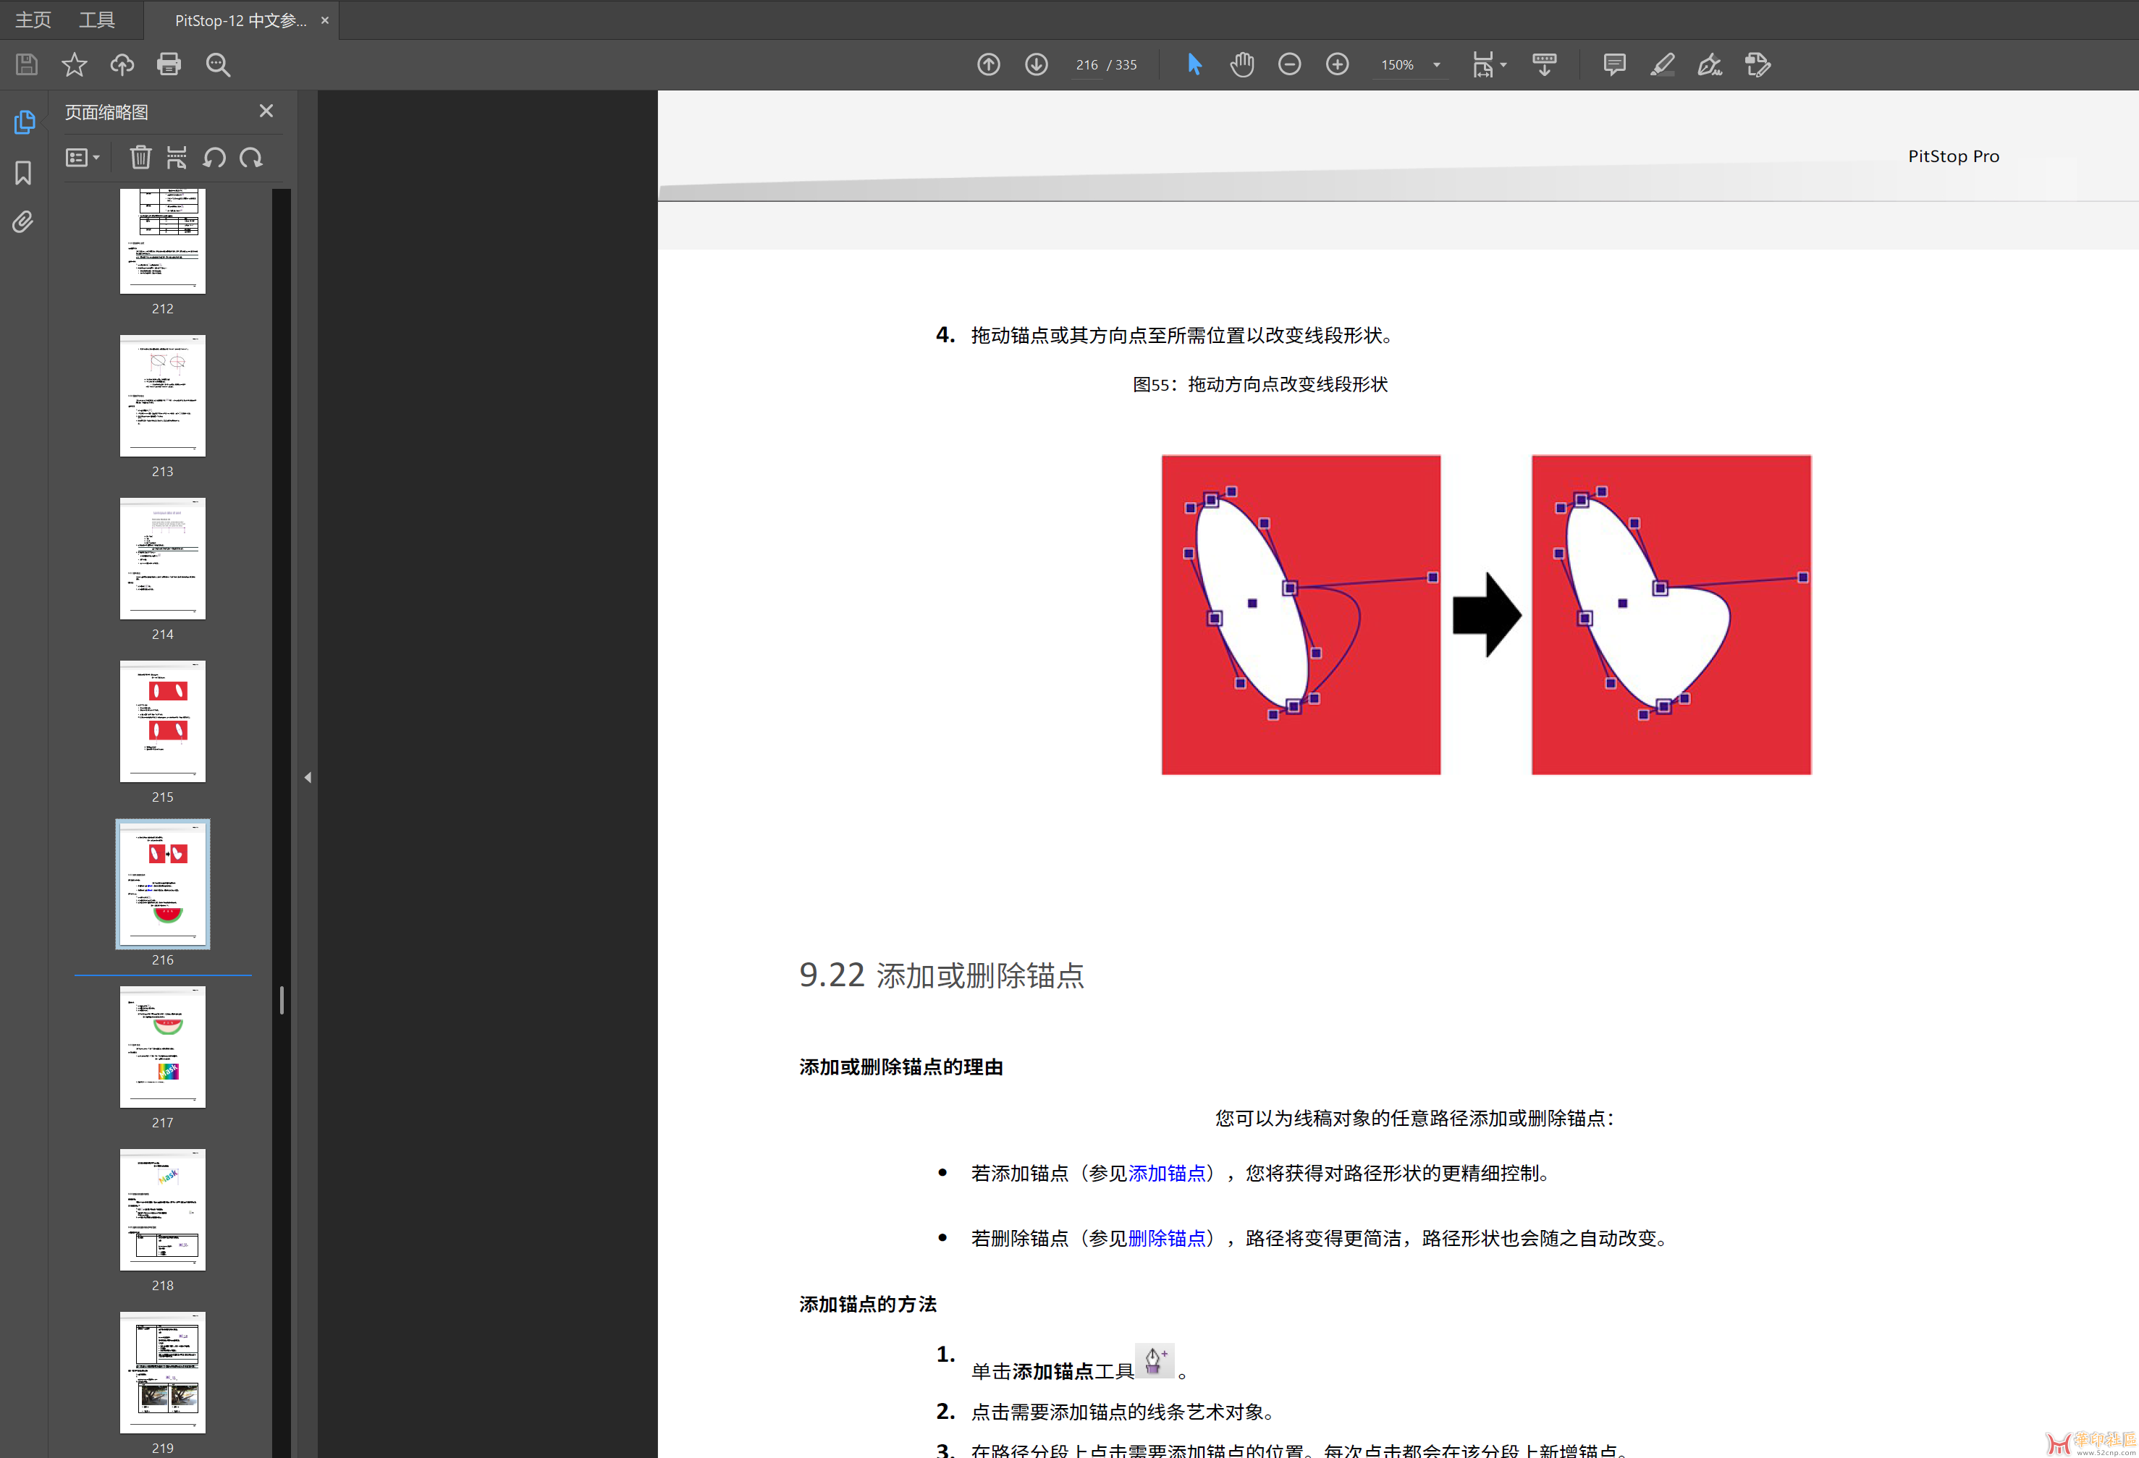The height and width of the screenshot is (1458, 2139).
Task: Open the 工具 tab
Action: coord(97,20)
